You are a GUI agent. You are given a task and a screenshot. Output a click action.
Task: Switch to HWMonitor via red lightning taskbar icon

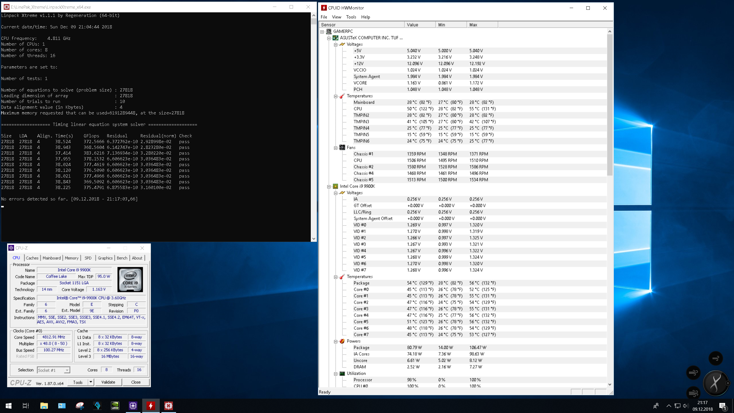(151, 406)
